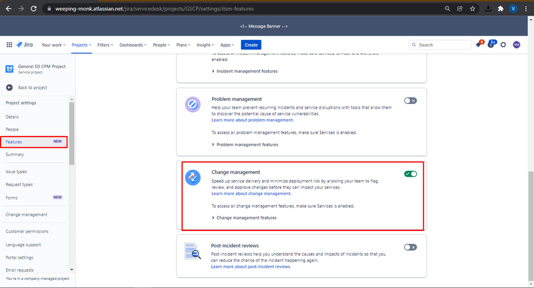Open the Filters dropdown
Viewport: 534px width, 288px height.
105,45
